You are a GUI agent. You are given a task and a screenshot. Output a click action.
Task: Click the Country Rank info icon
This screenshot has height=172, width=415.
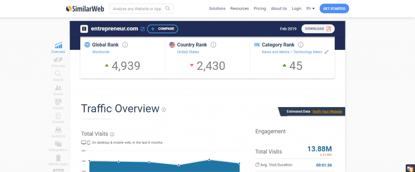[x=213, y=45]
